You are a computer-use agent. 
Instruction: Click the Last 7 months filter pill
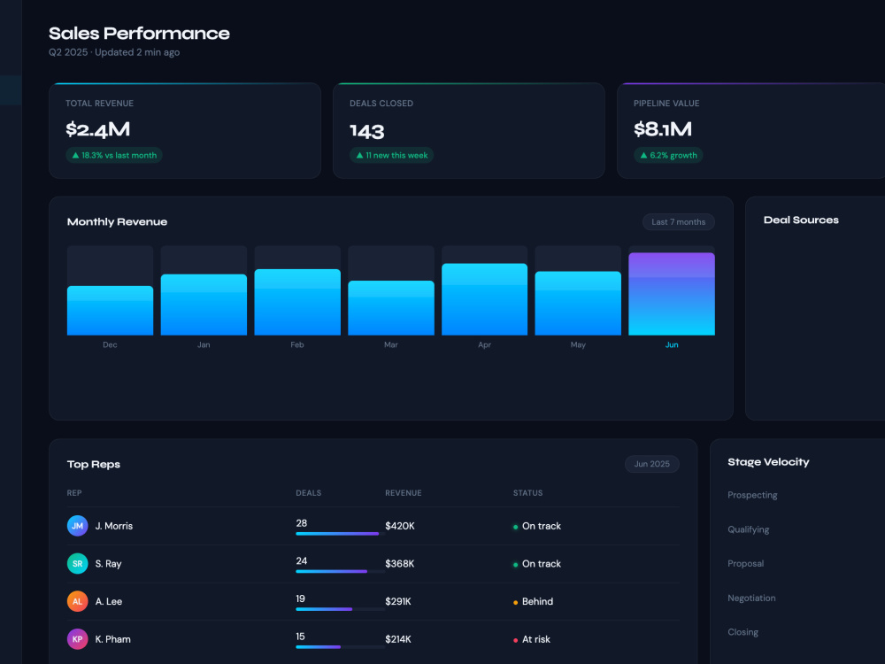679,222
